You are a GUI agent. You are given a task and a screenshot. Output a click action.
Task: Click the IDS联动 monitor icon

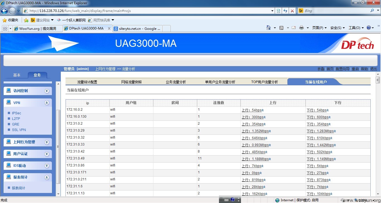8,165
